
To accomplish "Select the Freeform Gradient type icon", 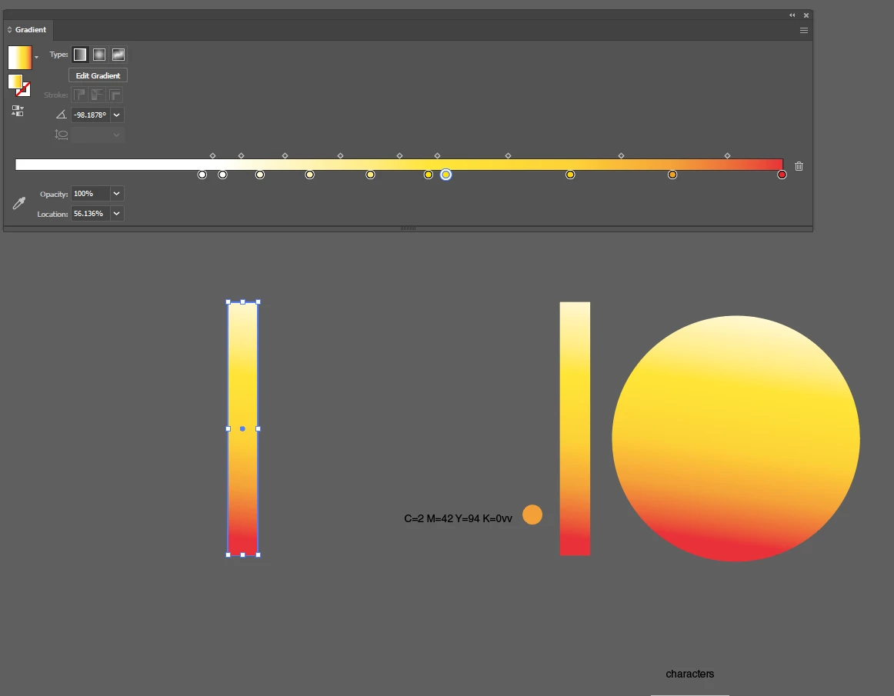I will pyautogui.click(x=118, y=55).
